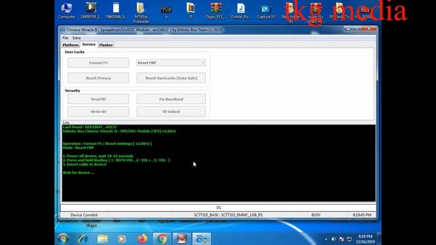The width and height of the screenshot is (436, 245).
Task: Click the Format FS button
Action: click(x=98, y=63)
